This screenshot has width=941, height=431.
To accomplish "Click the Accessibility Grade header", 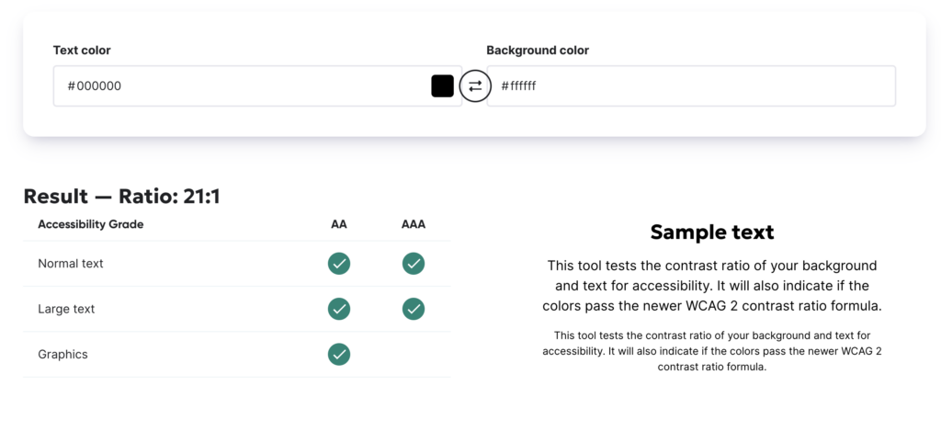I will 91,224.
